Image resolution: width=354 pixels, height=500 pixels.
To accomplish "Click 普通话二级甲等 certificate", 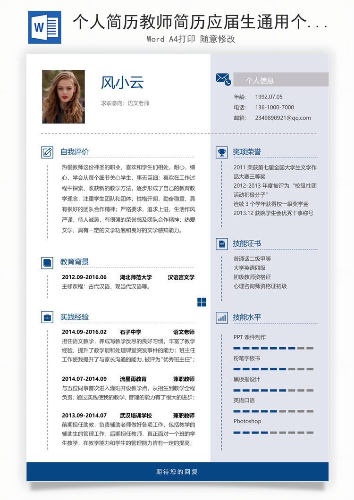I will 252,258.
